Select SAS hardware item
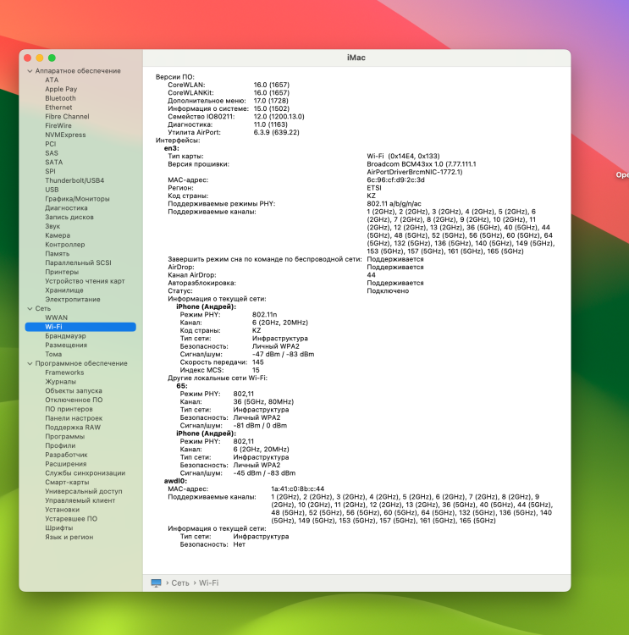The height and width of the screenshot is (635, 629). coord(52,153)
